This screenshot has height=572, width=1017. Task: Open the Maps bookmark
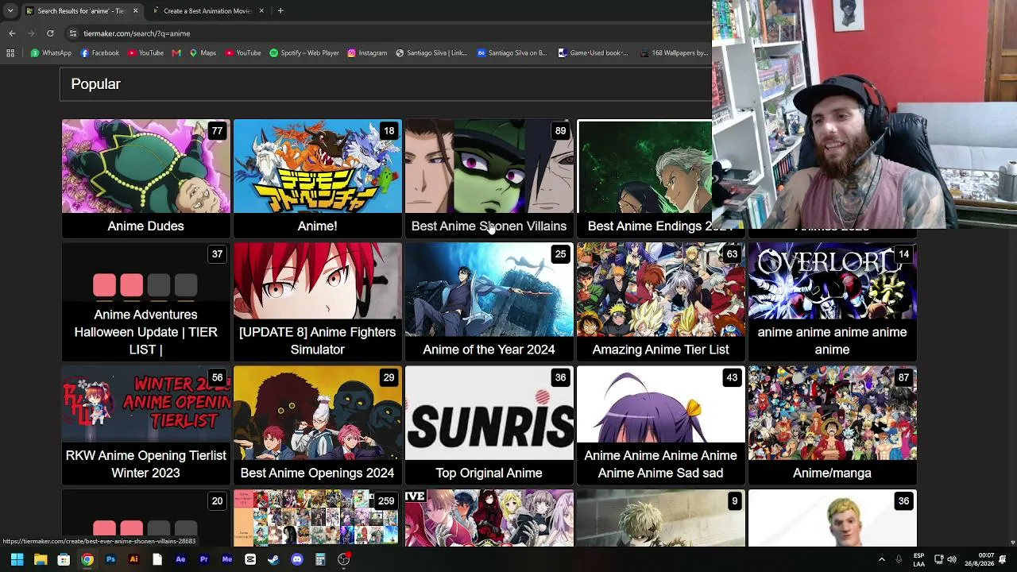(203, 53)
